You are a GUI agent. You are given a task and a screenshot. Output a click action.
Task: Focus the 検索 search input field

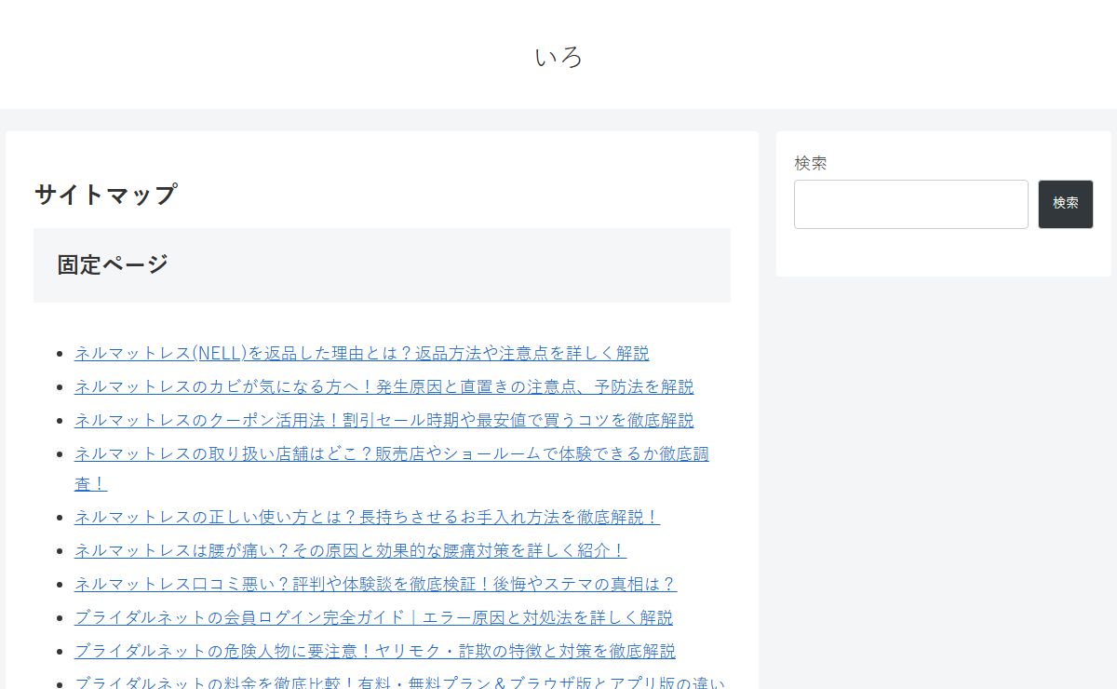910,204
